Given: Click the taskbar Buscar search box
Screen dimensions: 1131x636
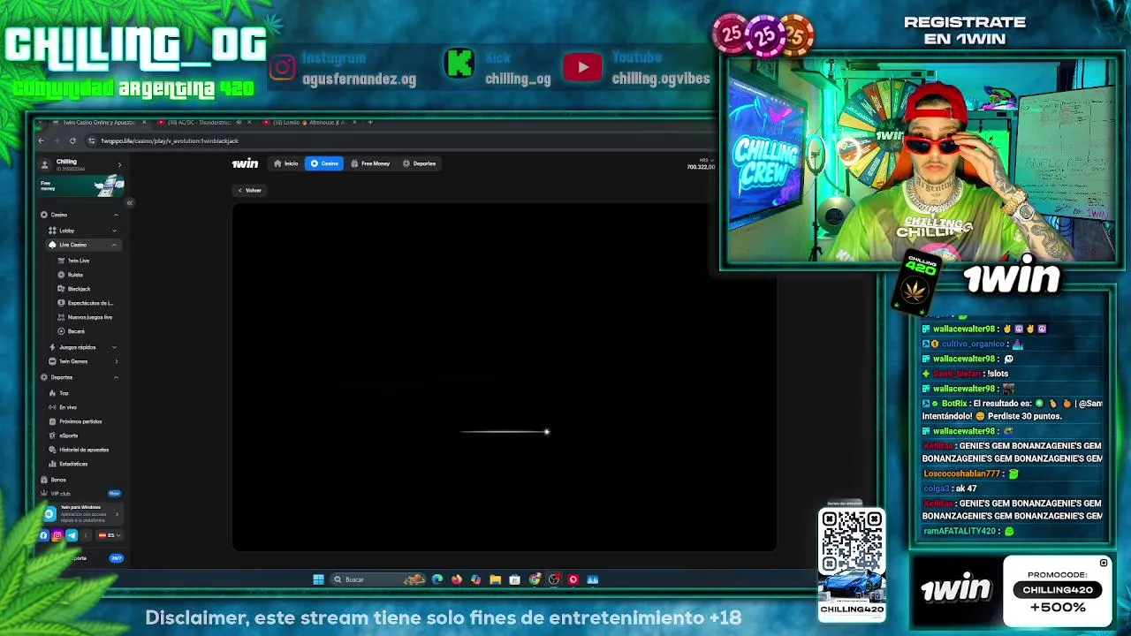Looking at the screenshot, I should [377, 579].
